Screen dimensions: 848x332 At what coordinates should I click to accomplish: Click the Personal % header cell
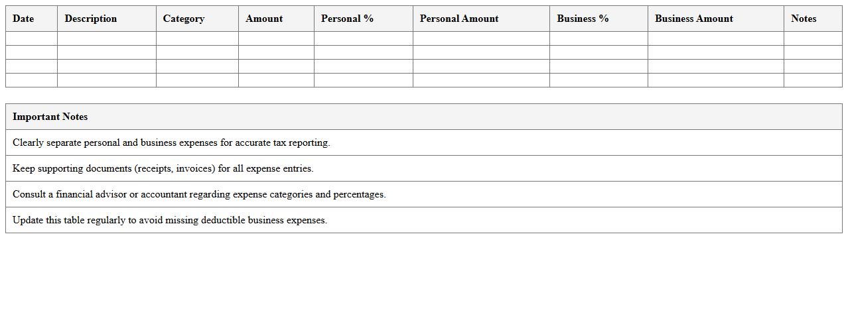(347, 19)
